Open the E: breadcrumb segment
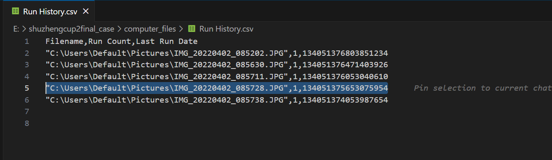552x160 pixels. pos(16,29)
